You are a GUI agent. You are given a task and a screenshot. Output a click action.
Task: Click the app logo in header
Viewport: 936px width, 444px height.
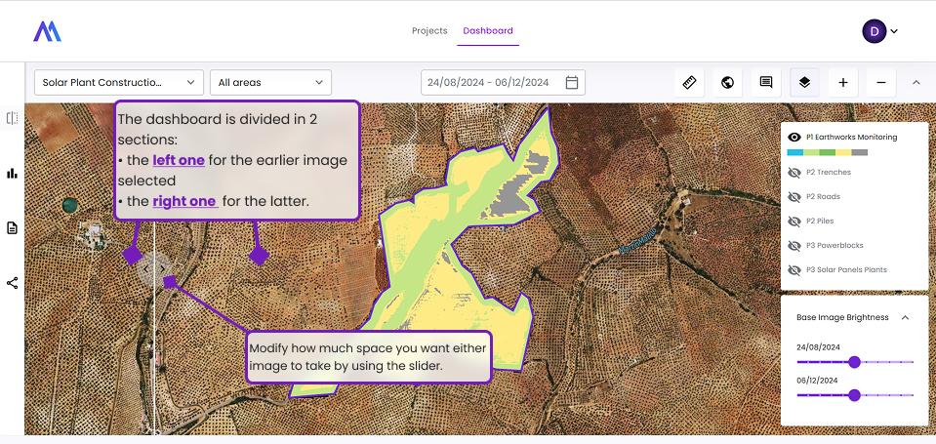tap(47, 31)
